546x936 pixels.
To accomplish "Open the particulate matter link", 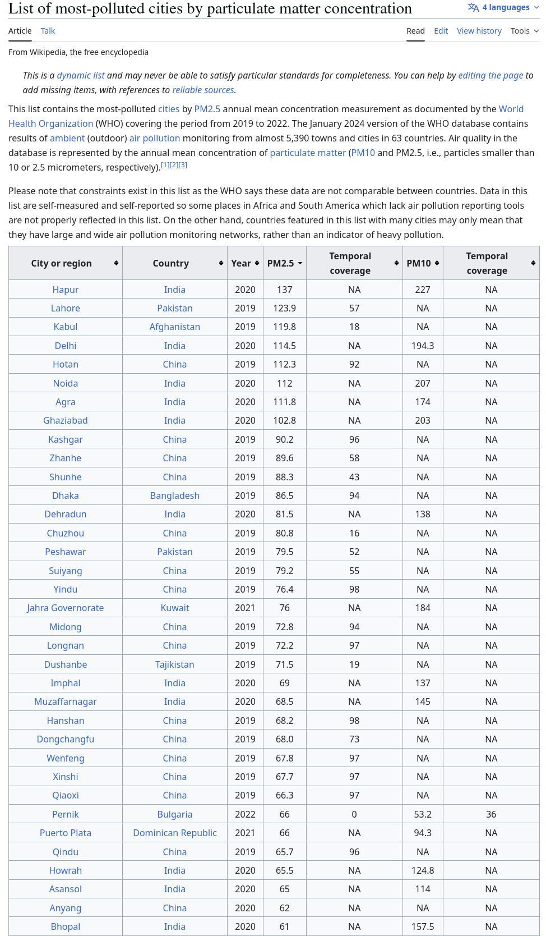I will (308, 153).
